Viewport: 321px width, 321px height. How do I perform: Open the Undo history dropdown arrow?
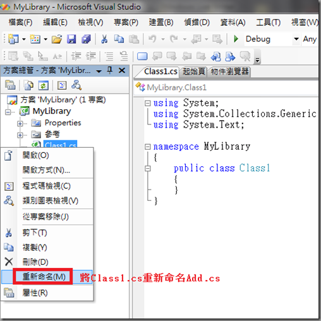click(163, 39)
